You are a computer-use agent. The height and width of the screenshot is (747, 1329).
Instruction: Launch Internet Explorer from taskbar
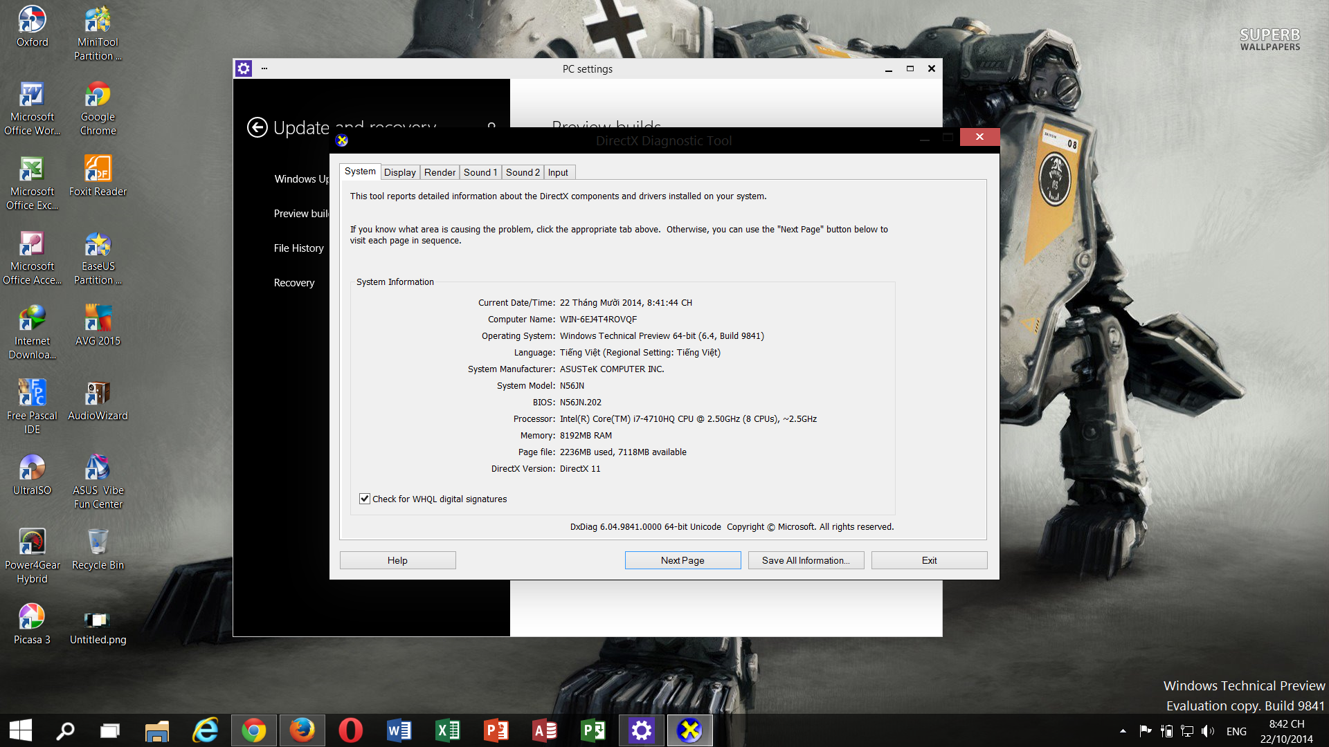pos(206,730)
